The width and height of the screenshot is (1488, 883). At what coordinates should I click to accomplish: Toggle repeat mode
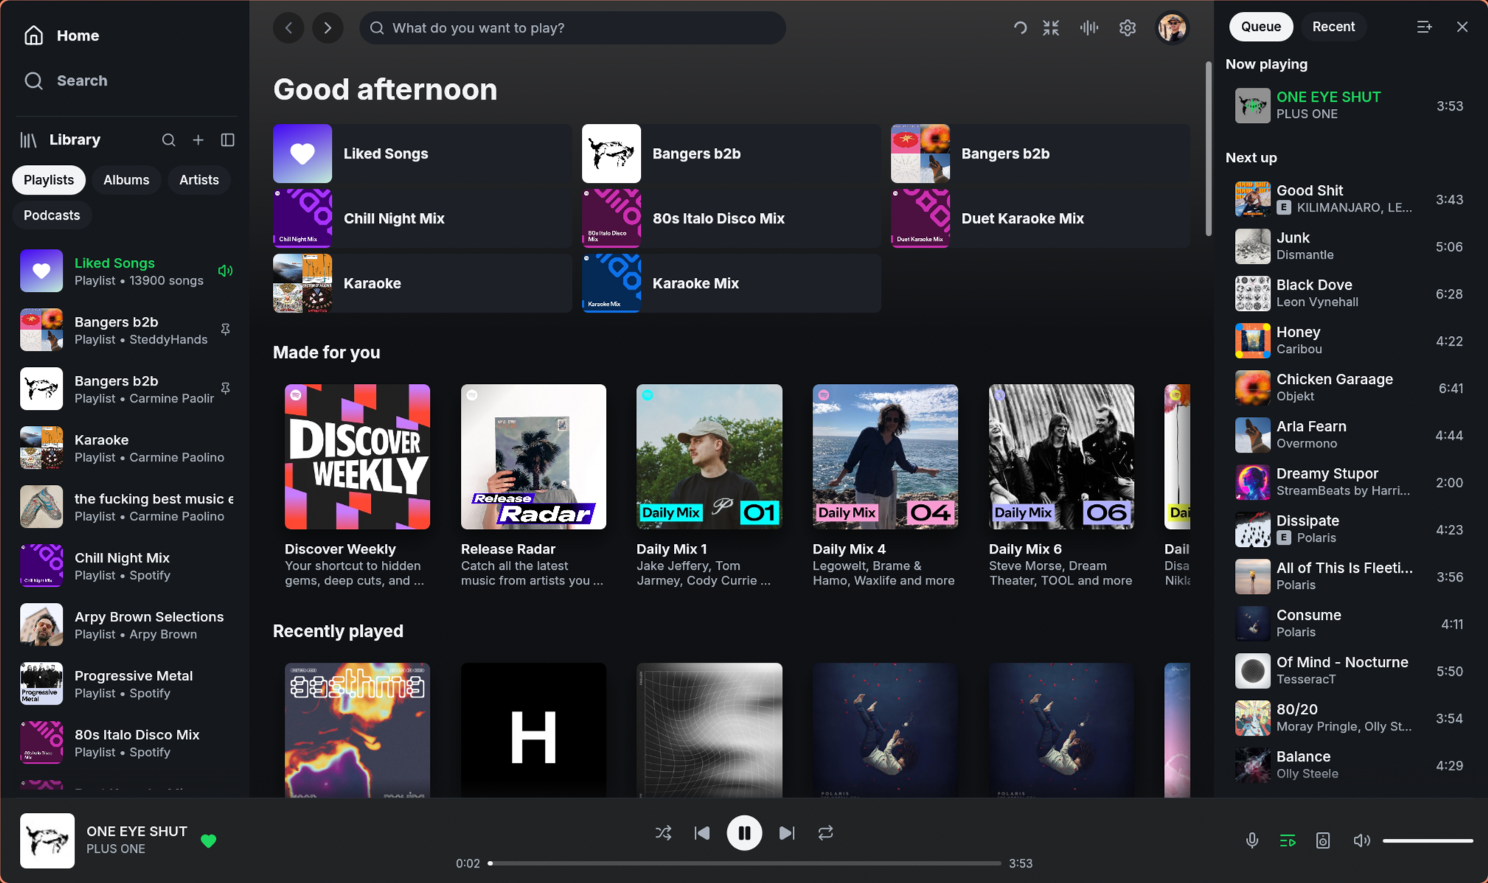825,833
